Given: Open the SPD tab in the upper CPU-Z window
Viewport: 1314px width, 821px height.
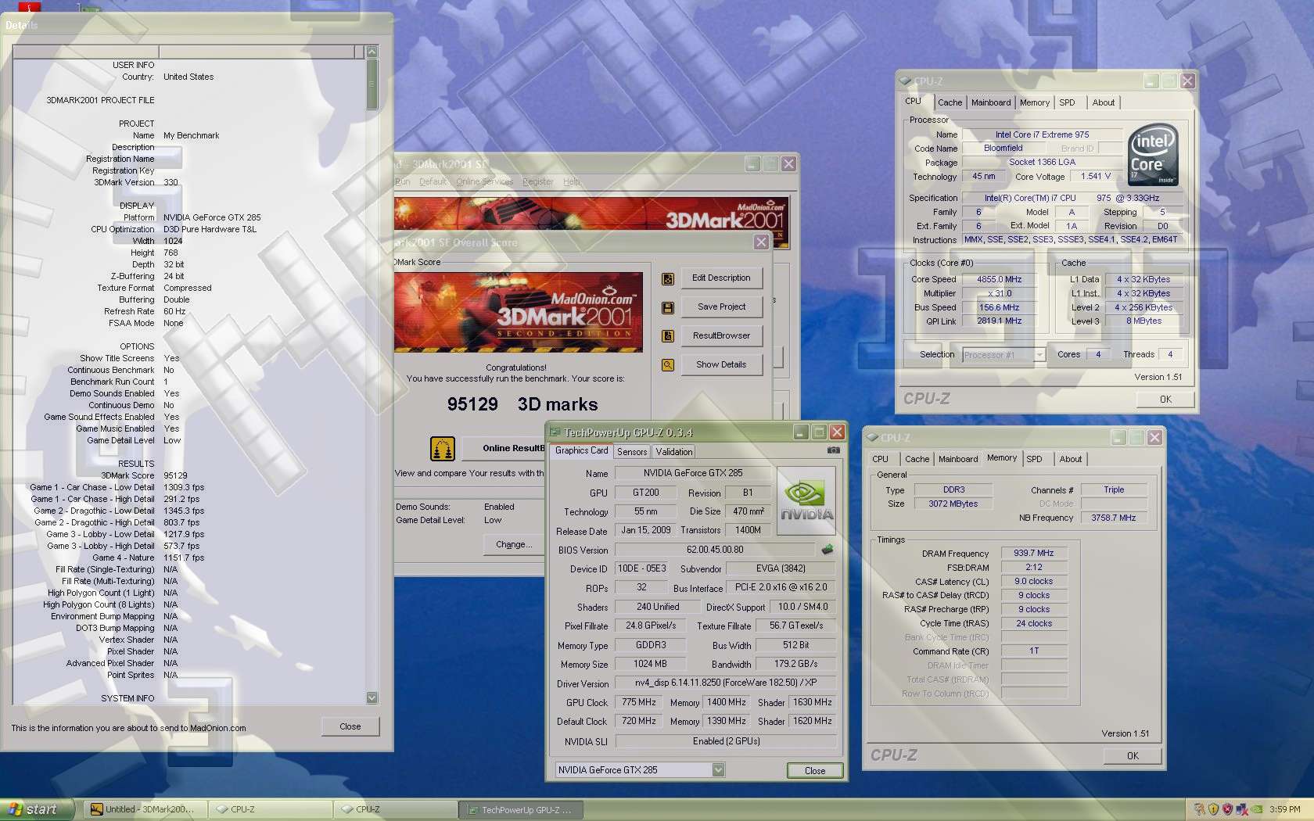Looking at the screenshot, I should [x=1067, y=102].
